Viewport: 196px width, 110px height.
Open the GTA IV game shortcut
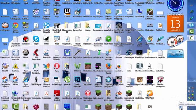coord(57,26)
